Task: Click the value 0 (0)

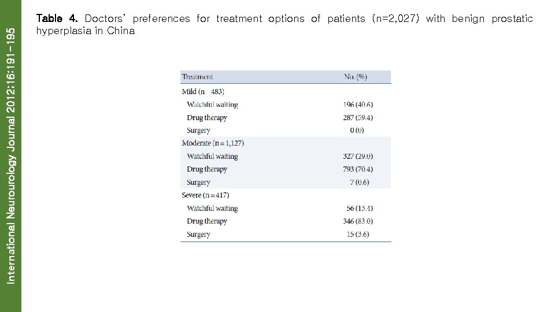Action: coord(358,131)
